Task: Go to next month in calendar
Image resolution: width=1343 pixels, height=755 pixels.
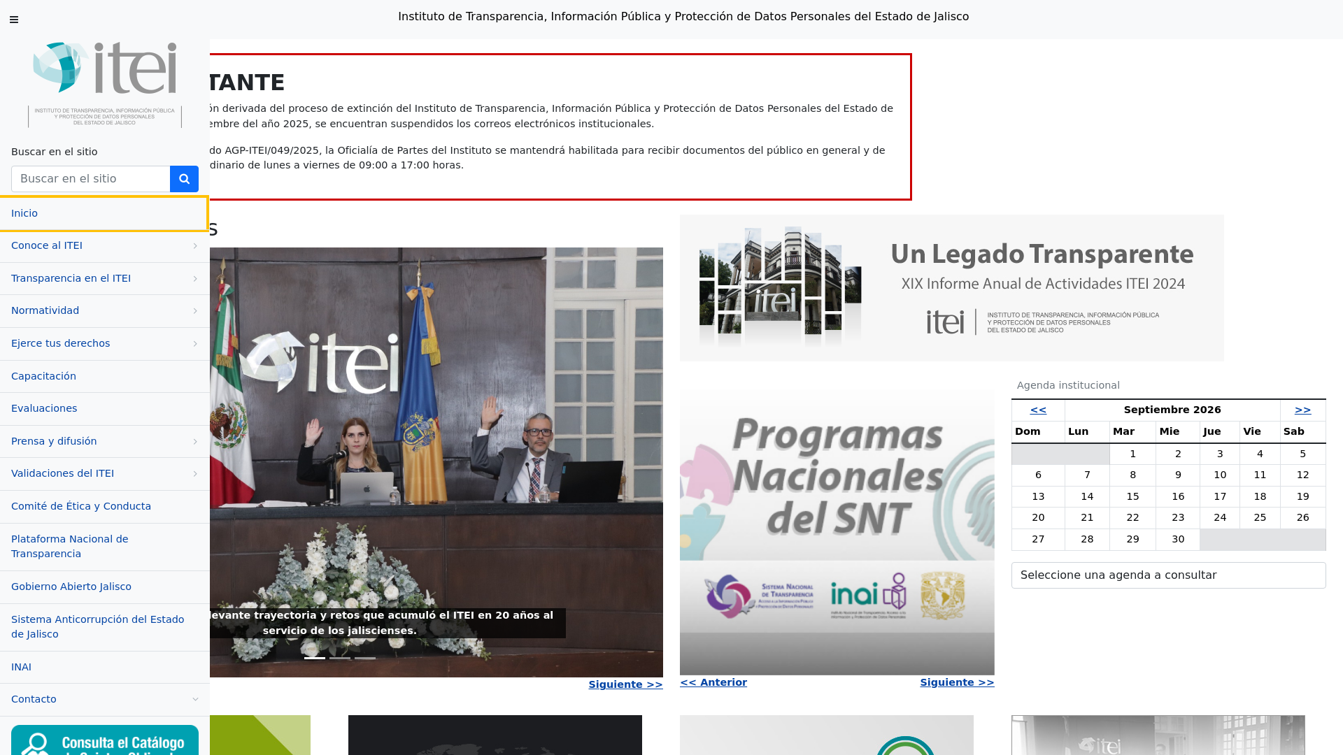Action: click(x=1302, y=410)
